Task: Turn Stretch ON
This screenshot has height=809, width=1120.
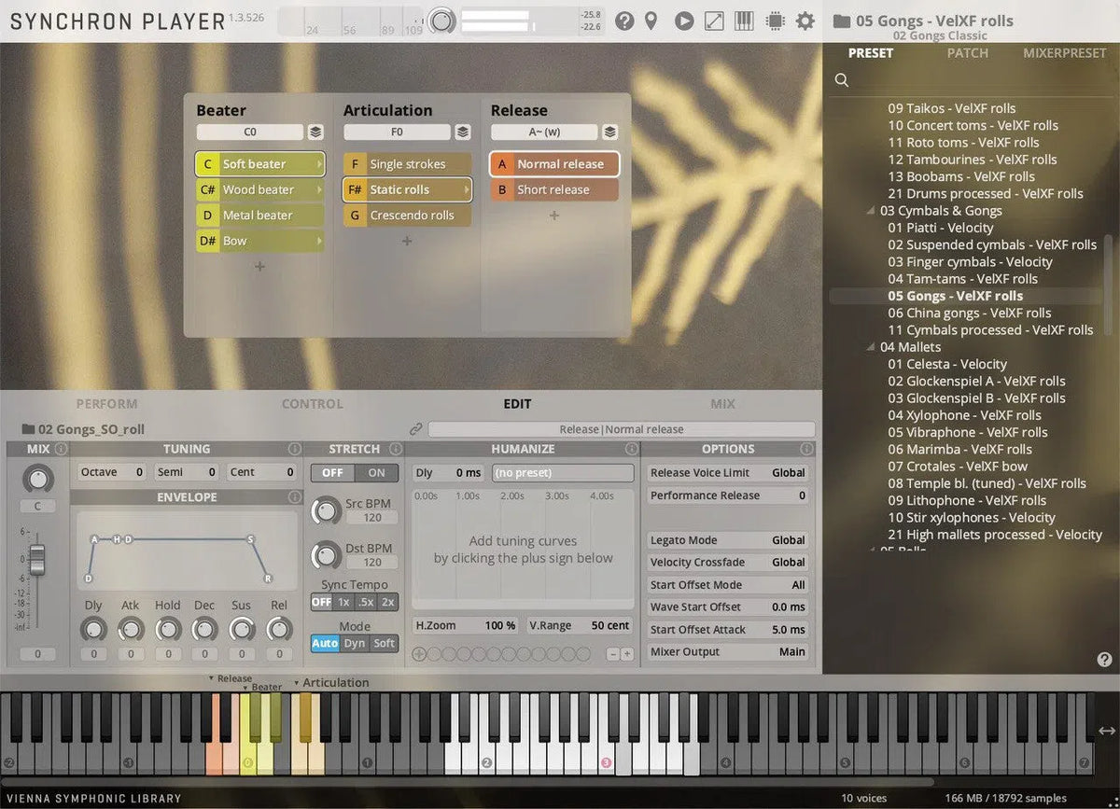Action: (376, 473)
